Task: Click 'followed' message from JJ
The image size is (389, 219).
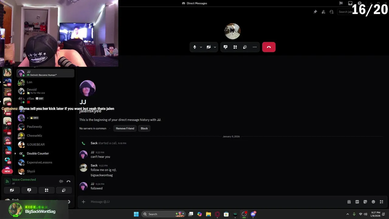Action: [96, 188]
